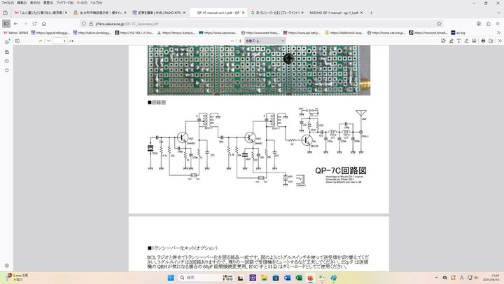Toggle the PDF viewer sidebar
The height and width of the screenshot is (284, 504).
tap(17, 41)
